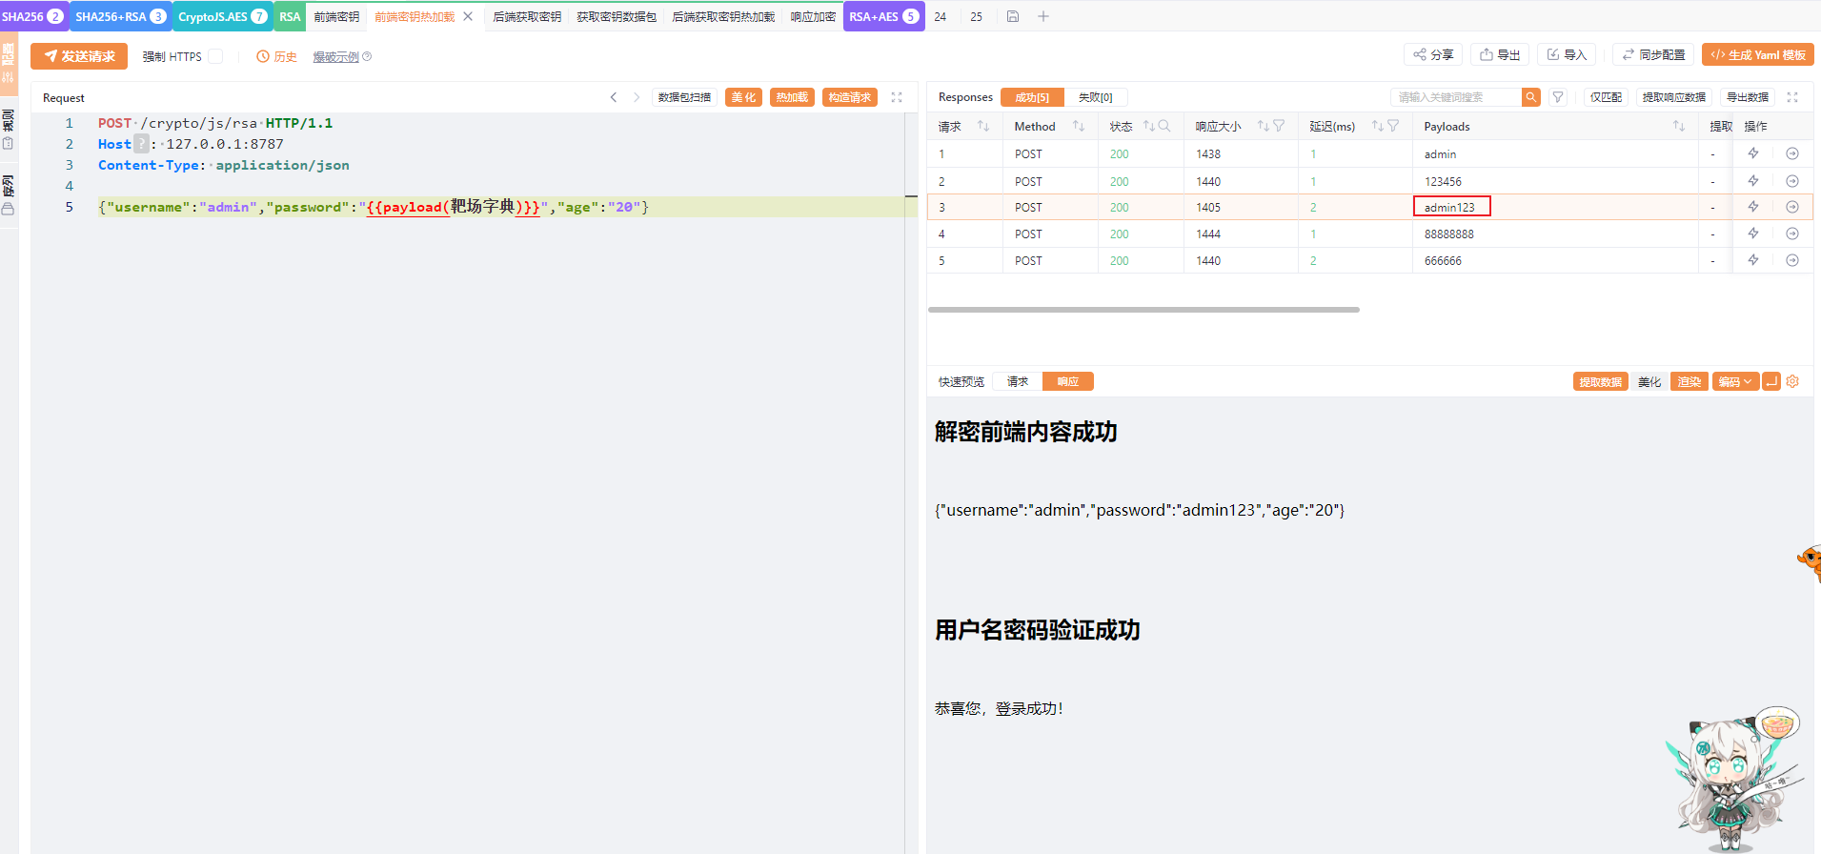Expand the CryptoJS.AES tab group
The height and width of the screenshot is (854, 1821).
(x=222, y=16)
